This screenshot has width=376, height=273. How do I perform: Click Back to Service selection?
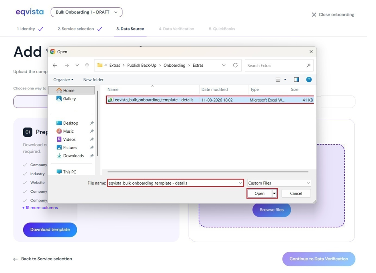tap(43, 259)
